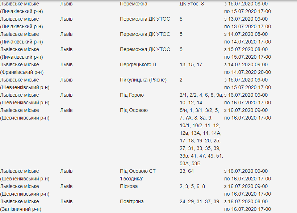Image resolution: width=297 pixels, height=213 pixels.
Task: Click the "Перфецького Л." street name
Action: click(139, 64)
